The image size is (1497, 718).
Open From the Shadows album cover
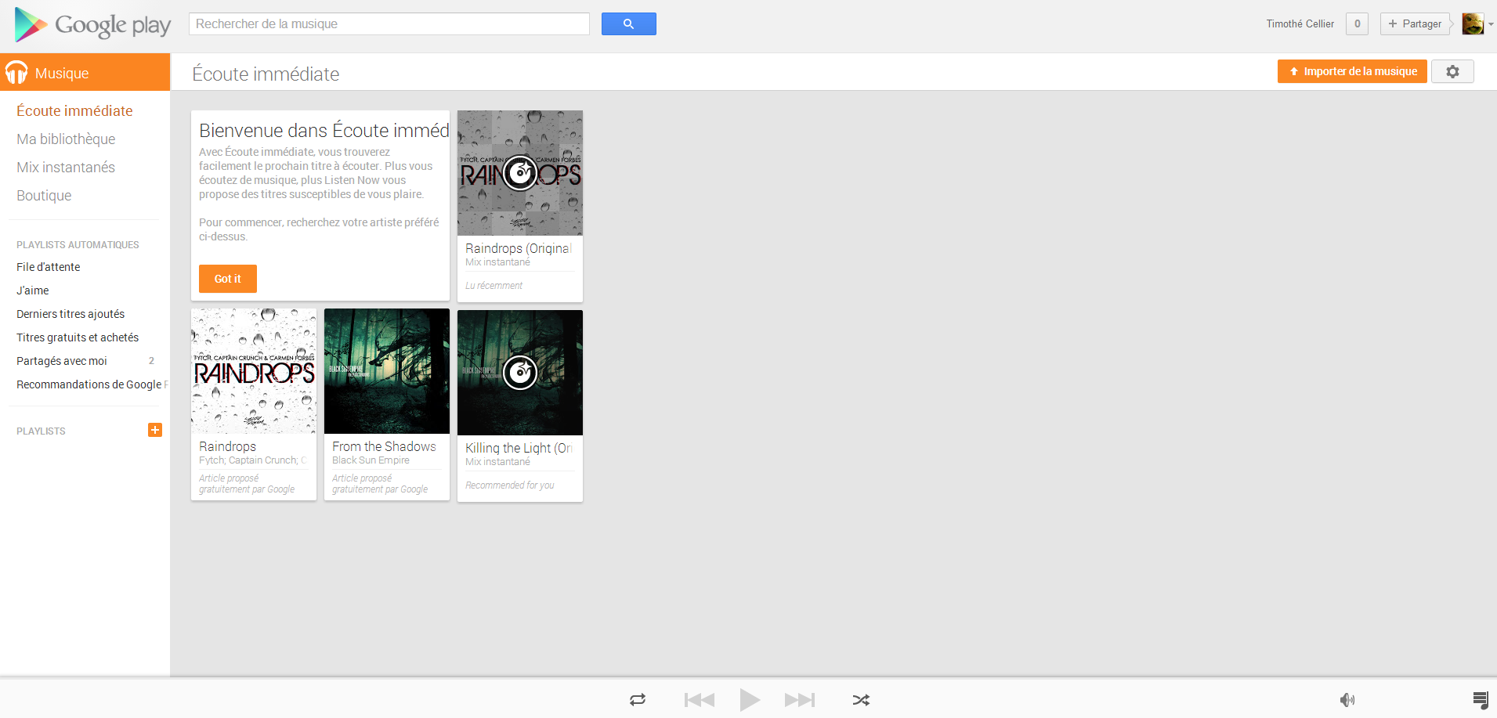(387, 371)
